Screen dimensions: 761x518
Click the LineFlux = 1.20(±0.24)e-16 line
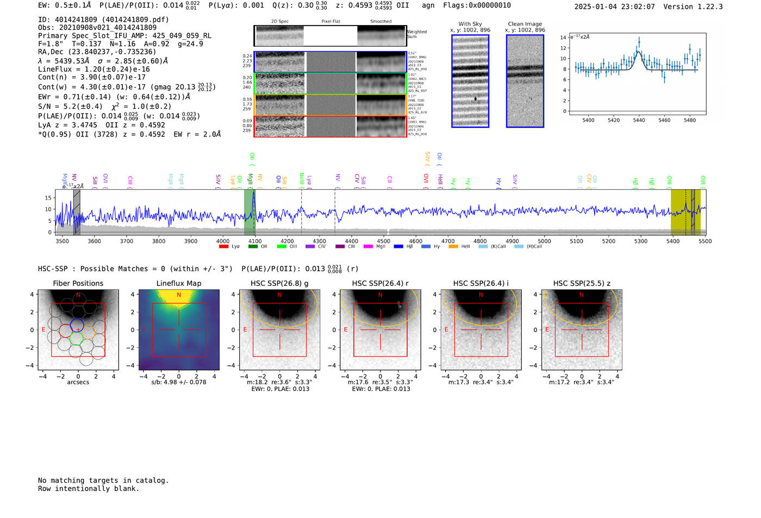click(x=94, y=70)
